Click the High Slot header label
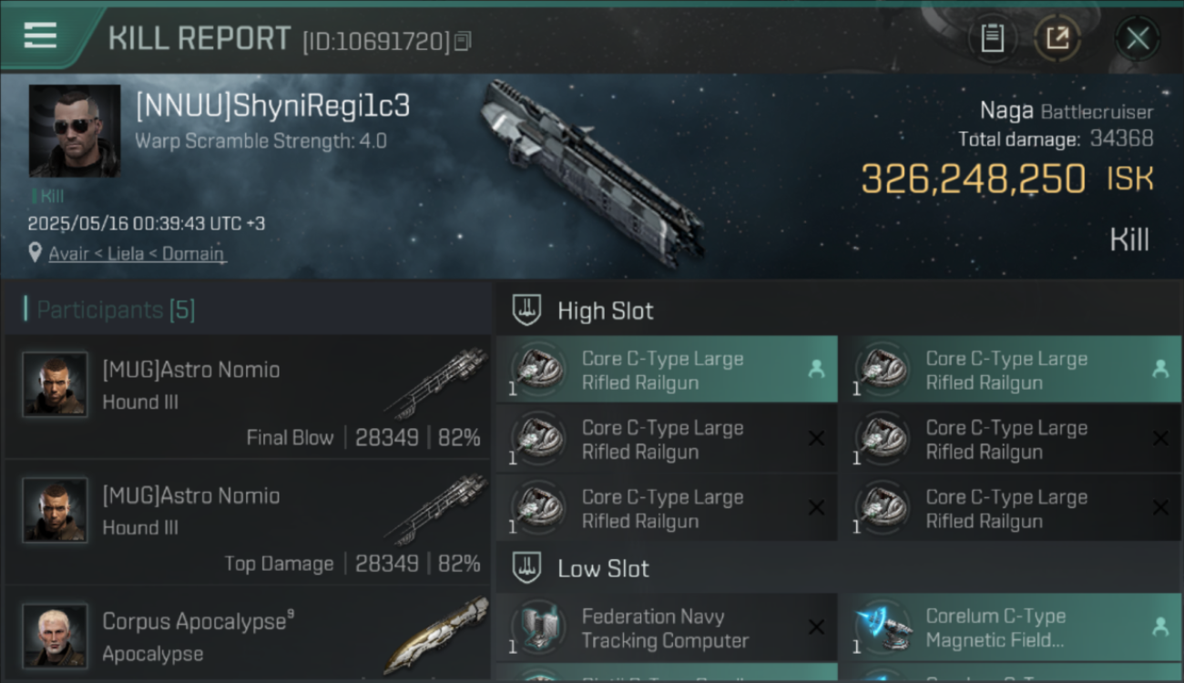 click(606, 311)
